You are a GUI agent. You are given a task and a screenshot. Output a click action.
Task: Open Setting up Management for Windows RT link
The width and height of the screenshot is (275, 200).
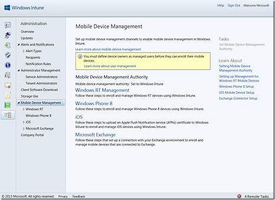239,78
